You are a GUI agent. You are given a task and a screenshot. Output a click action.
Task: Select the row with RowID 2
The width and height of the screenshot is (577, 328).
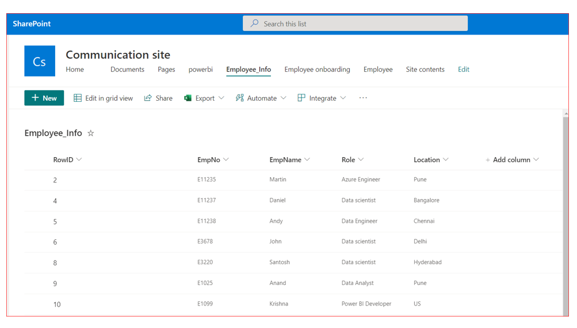pyautogui.click(x=293, y=180)
